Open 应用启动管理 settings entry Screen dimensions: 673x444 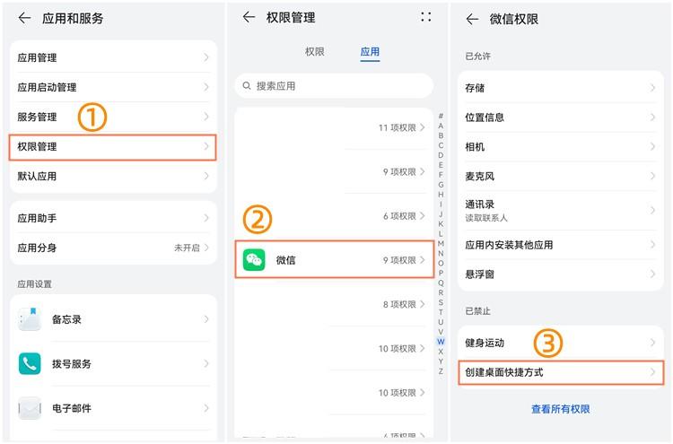coord(113,87)
